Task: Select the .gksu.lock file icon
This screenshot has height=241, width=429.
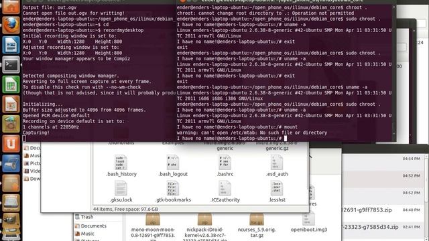Action: coord(121,188)
